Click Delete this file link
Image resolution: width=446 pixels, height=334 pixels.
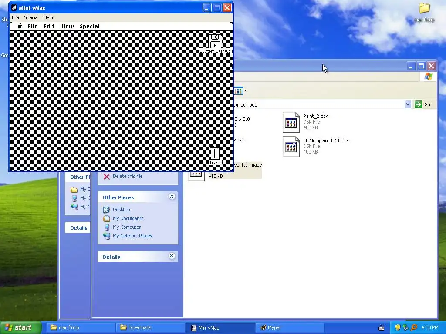pos(128,176)
